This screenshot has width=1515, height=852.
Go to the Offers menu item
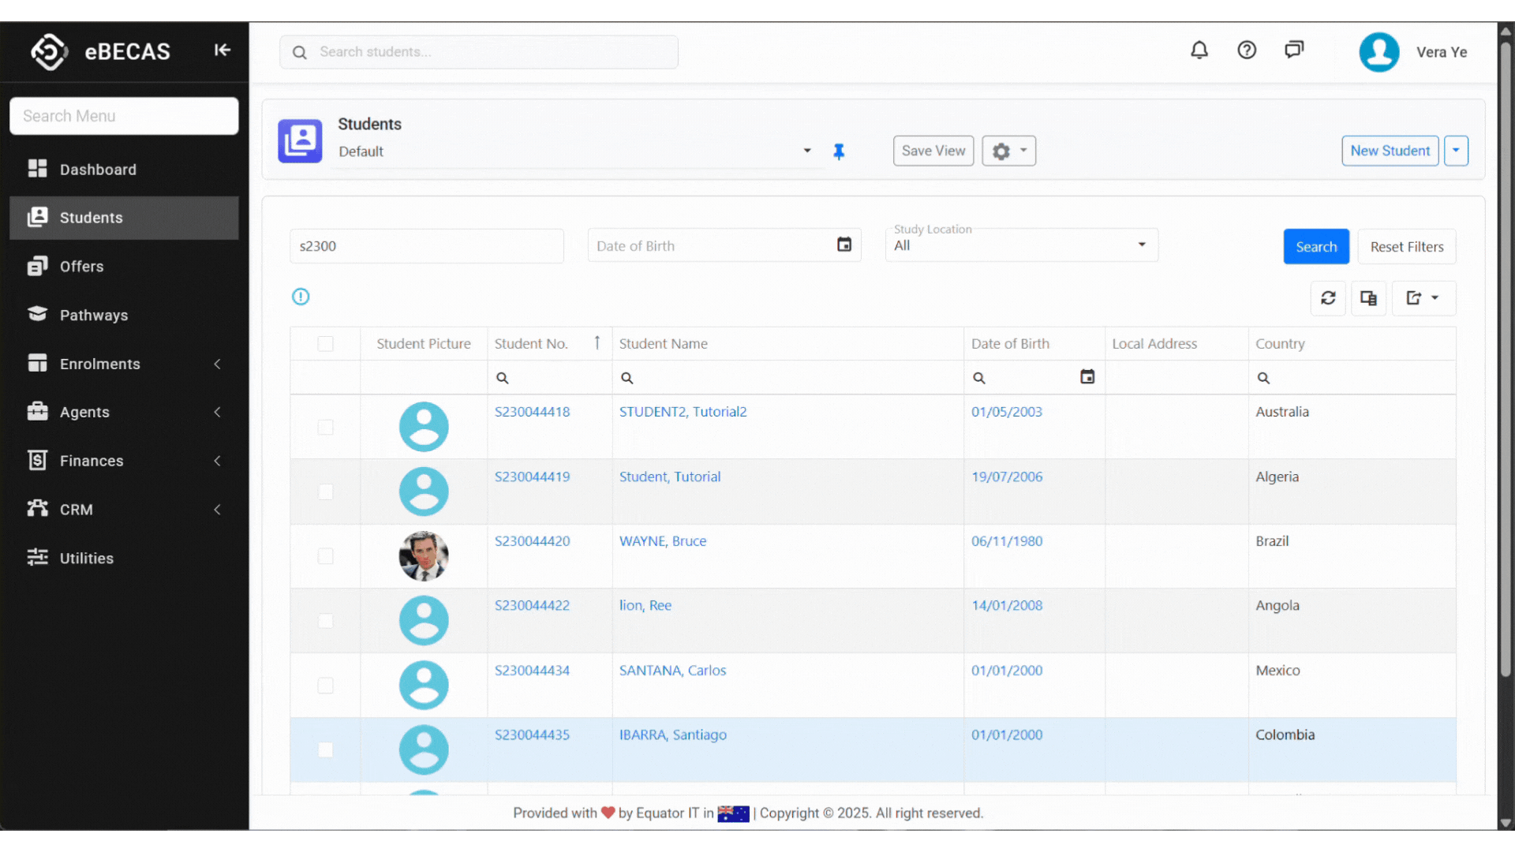coord(82,267)
